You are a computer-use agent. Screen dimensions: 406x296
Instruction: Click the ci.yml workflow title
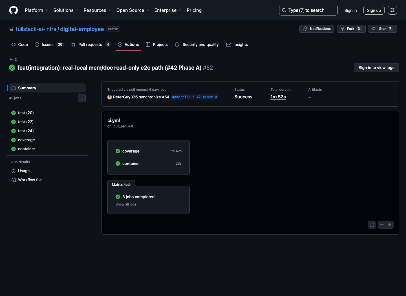coord(114,120)
